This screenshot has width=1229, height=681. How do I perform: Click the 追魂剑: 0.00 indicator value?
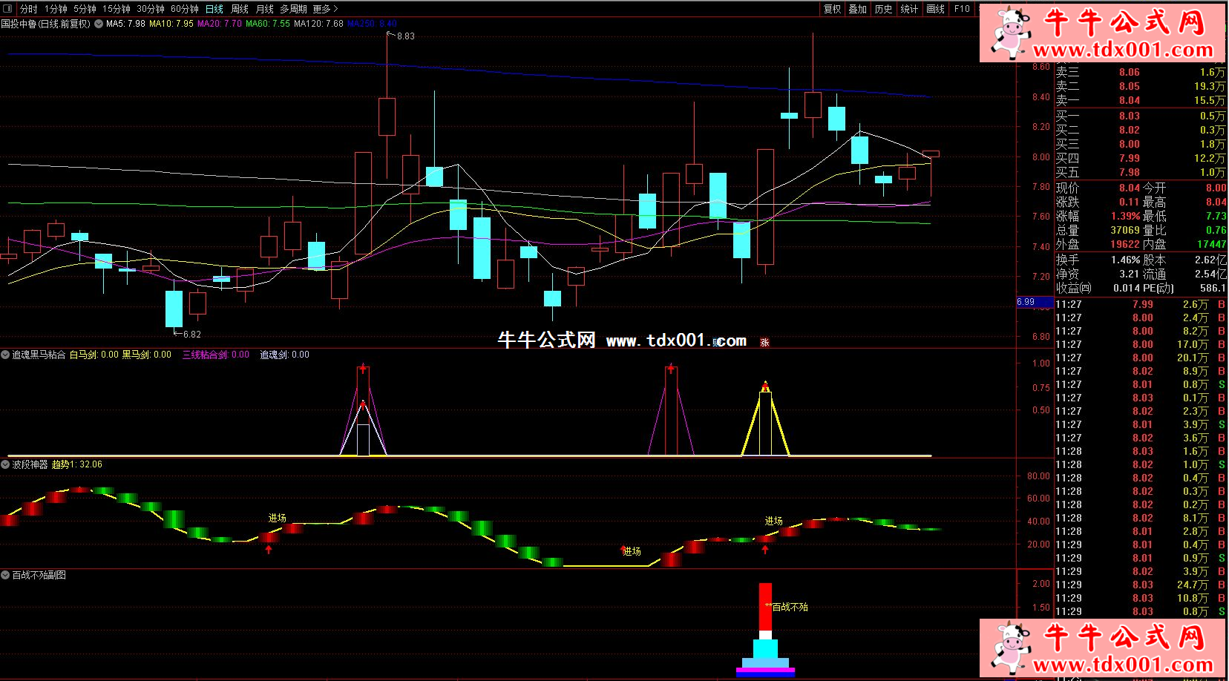(x=284, y=355)
